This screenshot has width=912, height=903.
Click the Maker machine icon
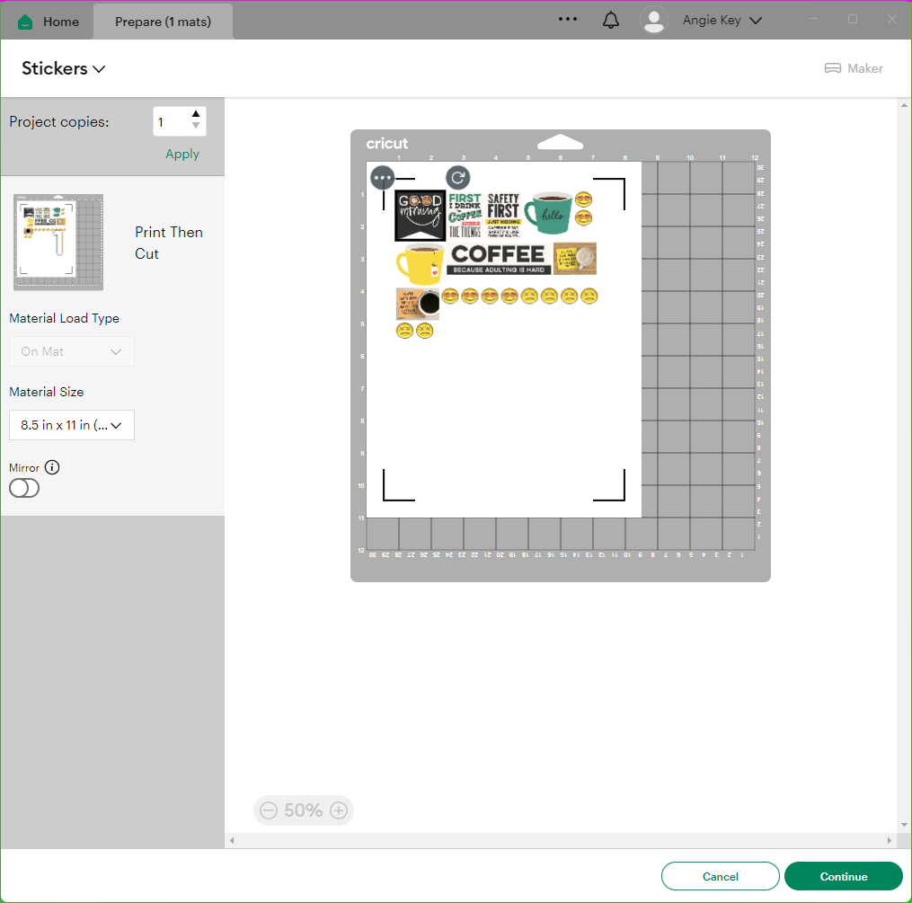pyautogui.click(x=833, y=68)
